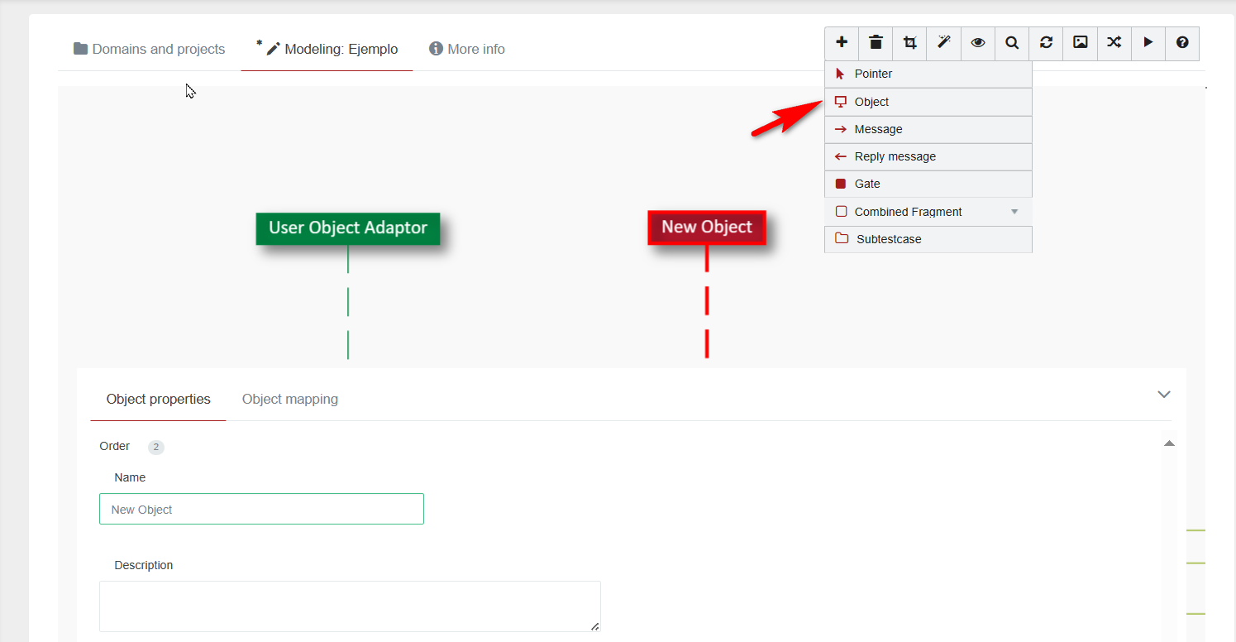Switch to the Object mapping tab
Image resolution: width=1236 pixels, height=642 pixels.
point(289,400)
